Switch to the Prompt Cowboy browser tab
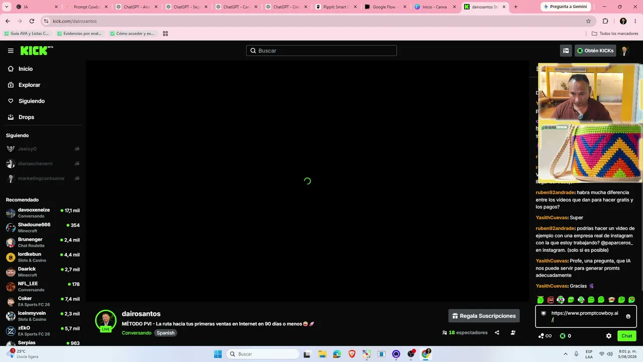 pos(87,7)
